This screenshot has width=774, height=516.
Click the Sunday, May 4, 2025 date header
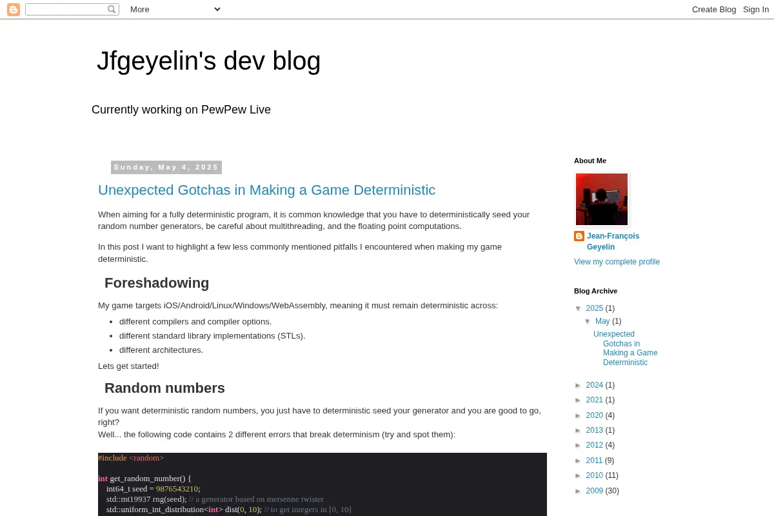(x=166, y=167)
